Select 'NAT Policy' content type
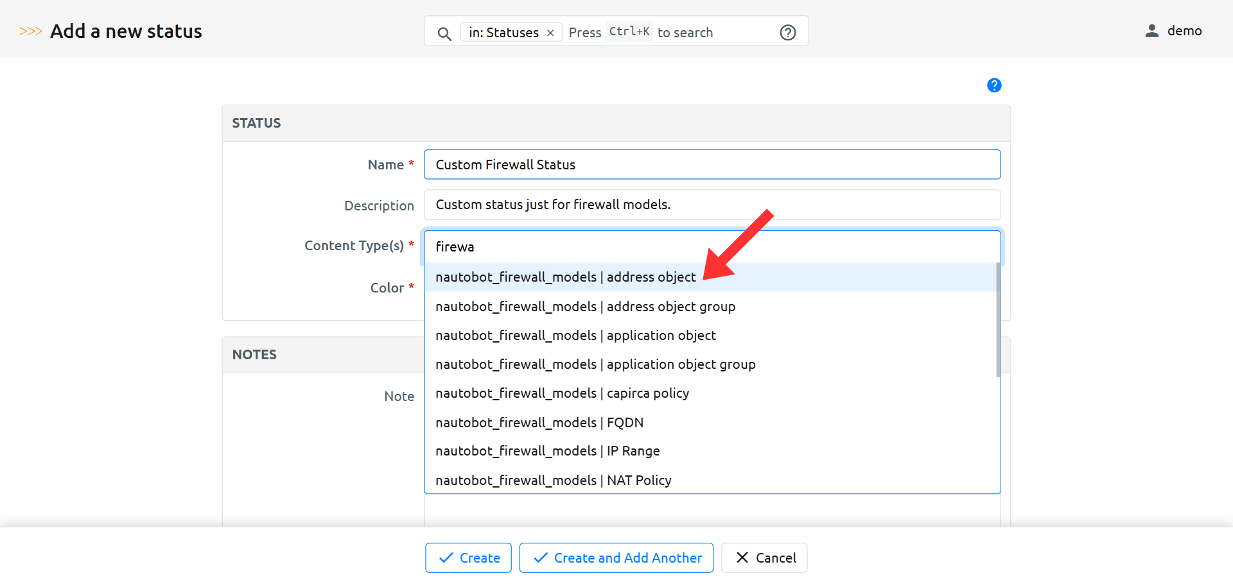 (x=553, y=481)
